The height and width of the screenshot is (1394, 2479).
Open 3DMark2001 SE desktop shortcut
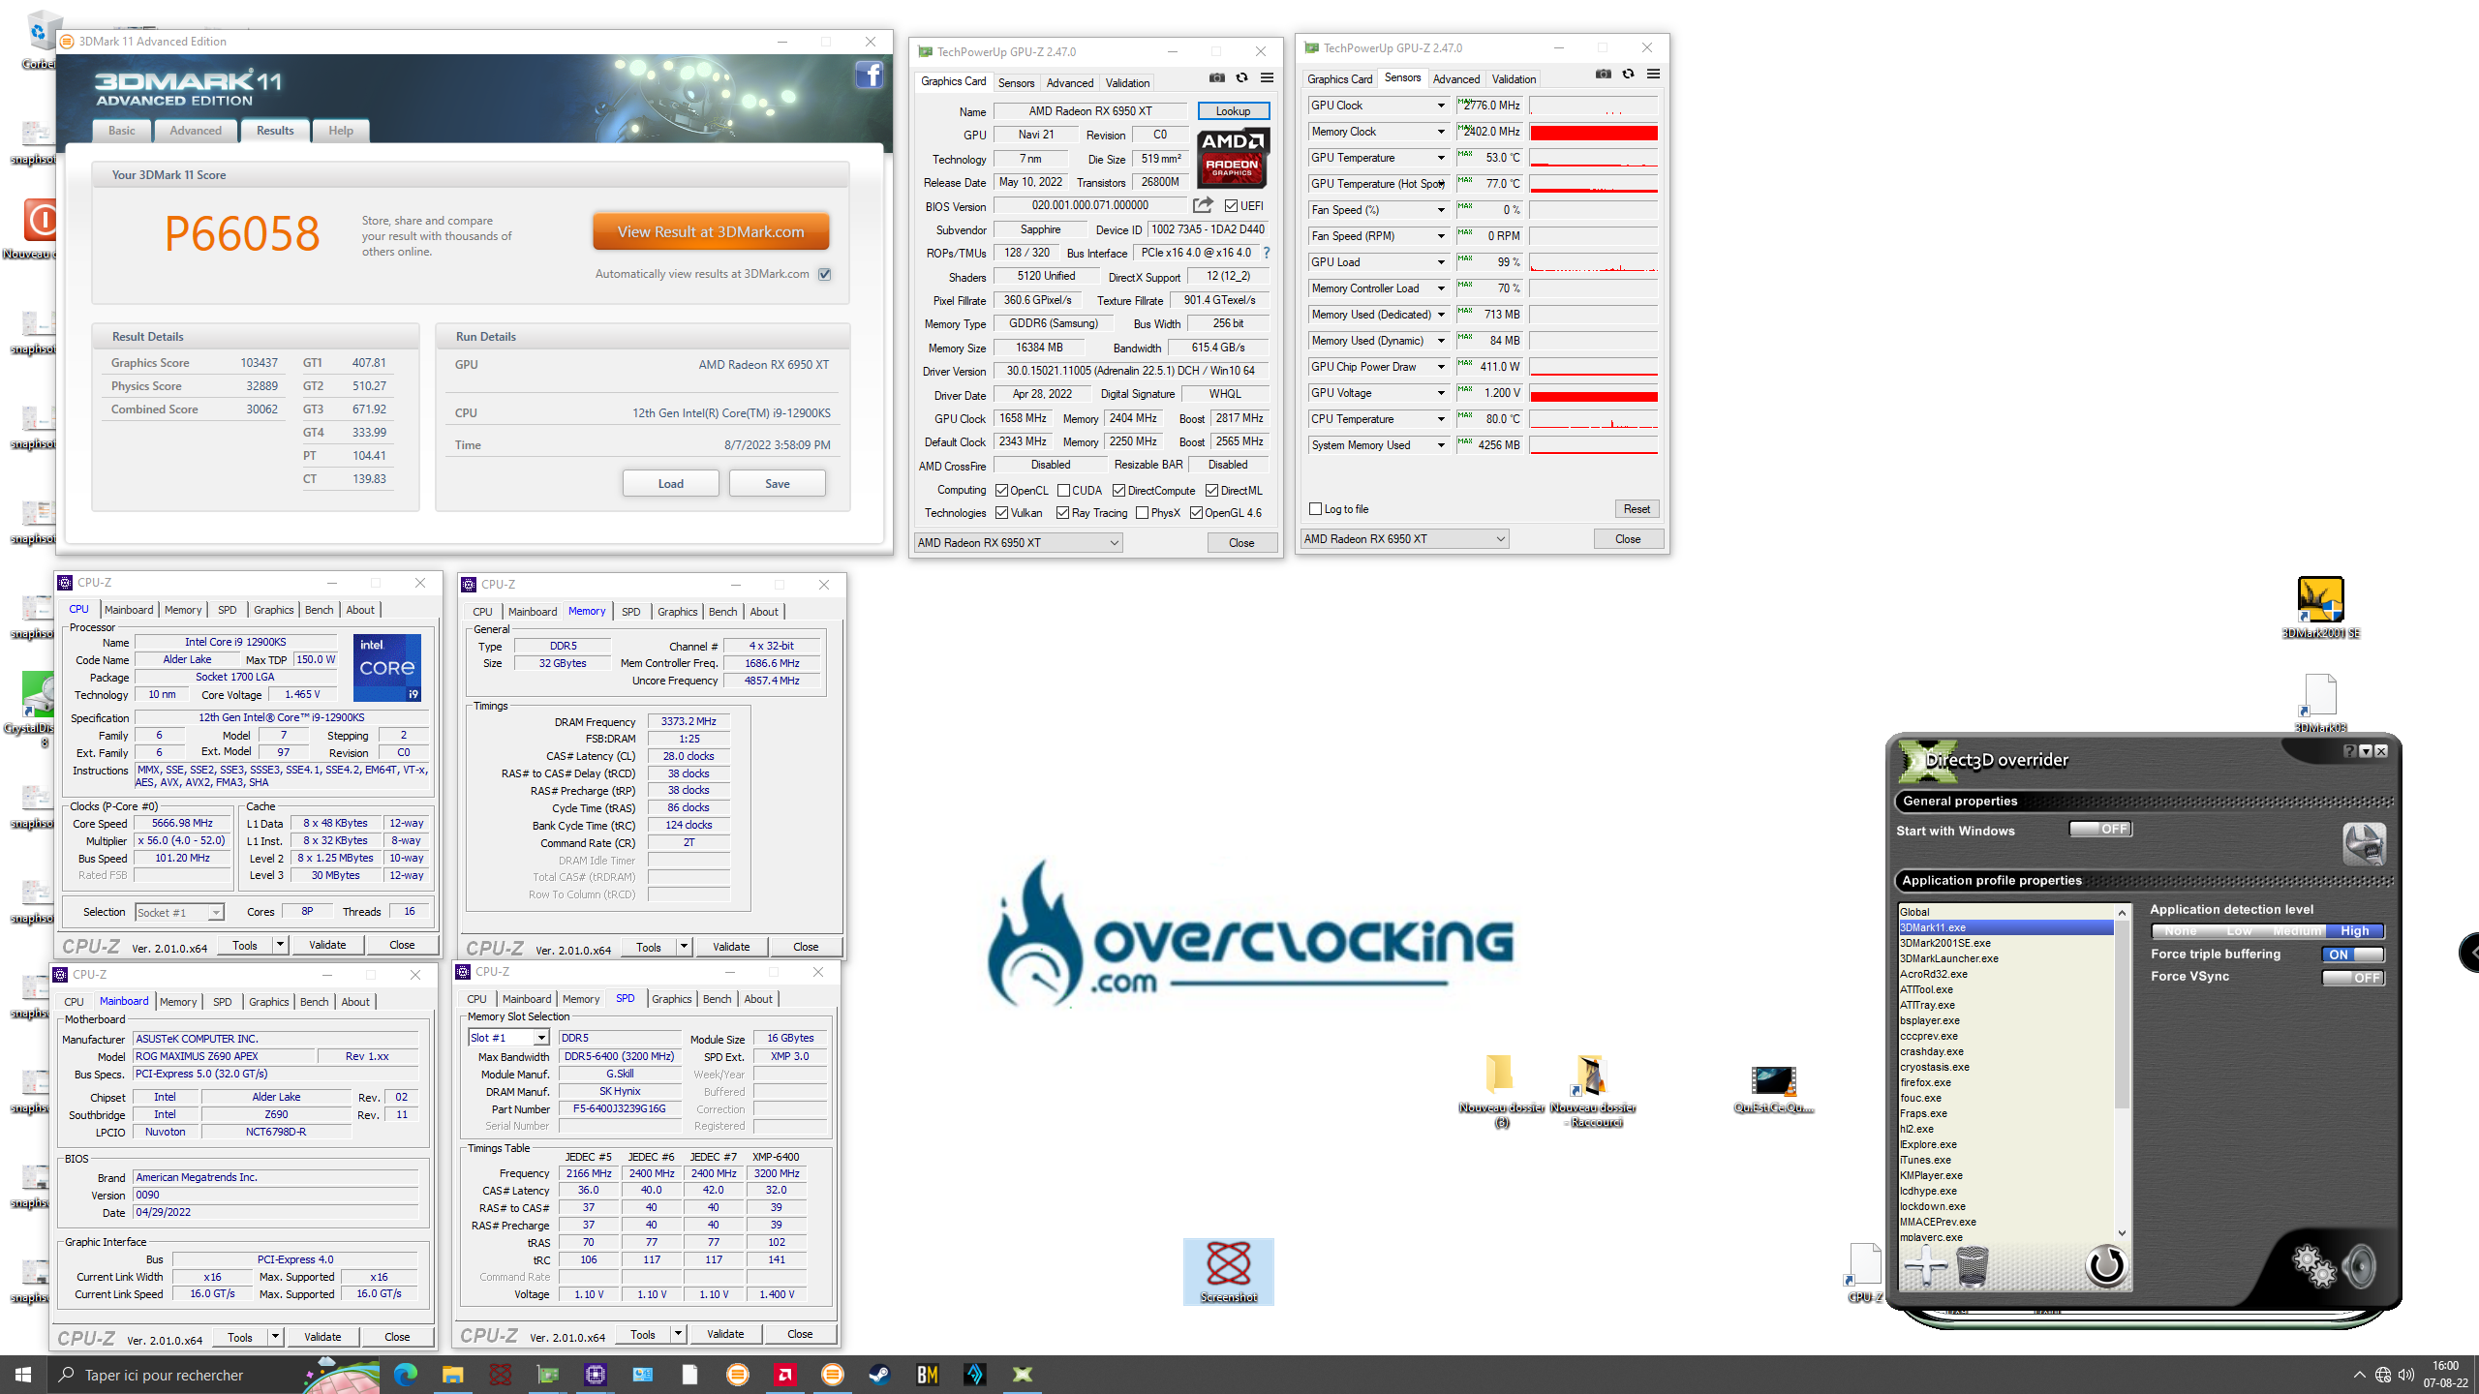click(x=2320, y=607)
